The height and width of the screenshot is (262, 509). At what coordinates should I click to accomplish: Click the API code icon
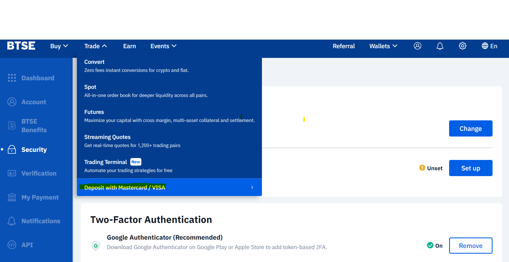(x=12, y=245)
